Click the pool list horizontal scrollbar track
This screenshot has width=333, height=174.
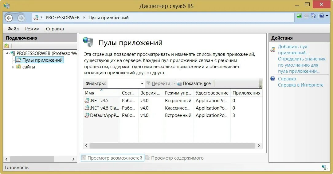(172, 145)
